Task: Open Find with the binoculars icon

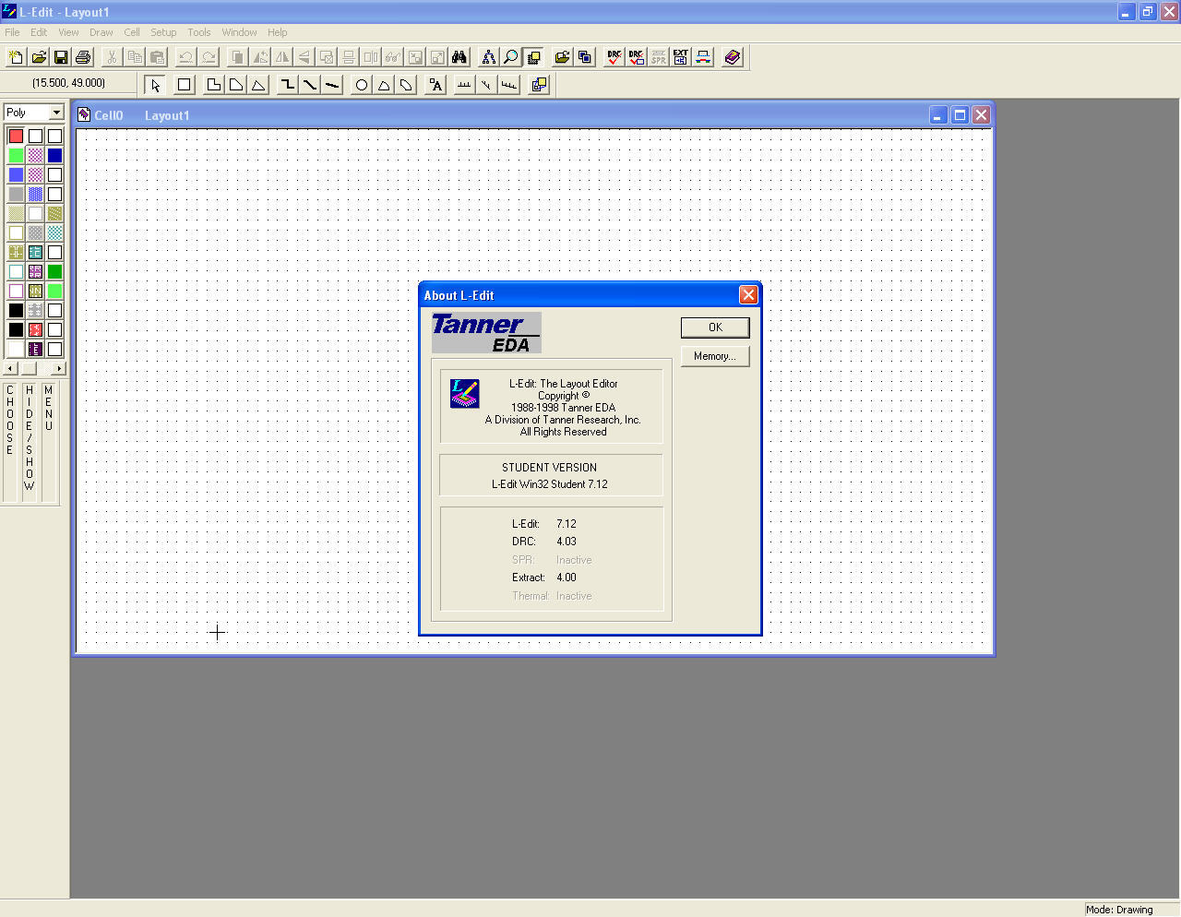Action: point(459,57)
